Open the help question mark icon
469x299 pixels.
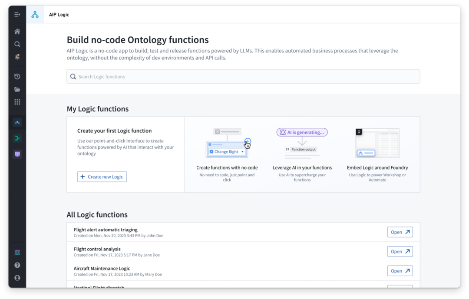click(x=17, y=265)
